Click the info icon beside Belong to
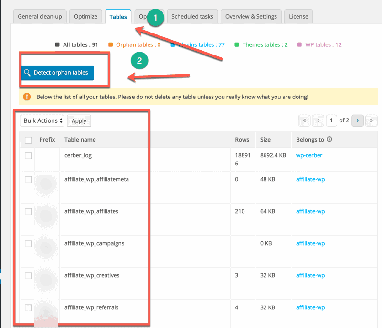382x328 pixels. click(x=329, y=140)
